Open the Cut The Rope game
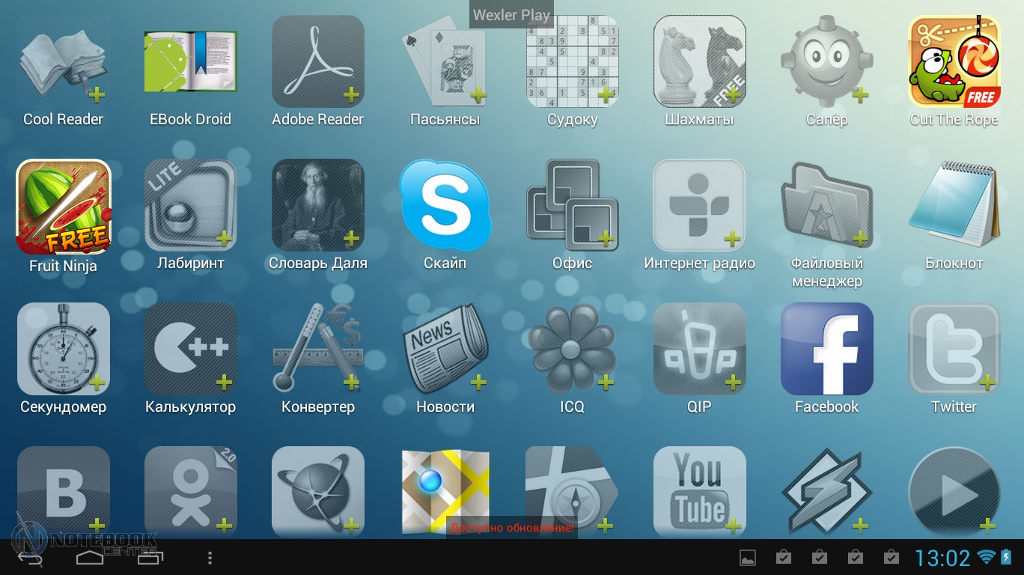Screen dimensions: 1024x575 [x=954, y=63]
